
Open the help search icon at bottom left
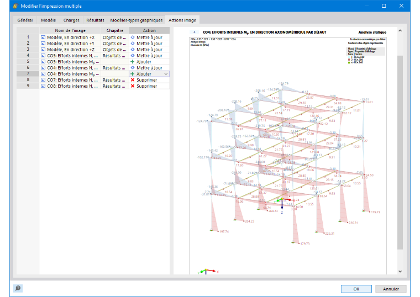(18, 288)
